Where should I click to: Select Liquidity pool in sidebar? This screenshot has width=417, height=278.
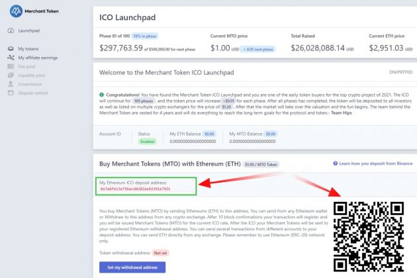point(31,75)
